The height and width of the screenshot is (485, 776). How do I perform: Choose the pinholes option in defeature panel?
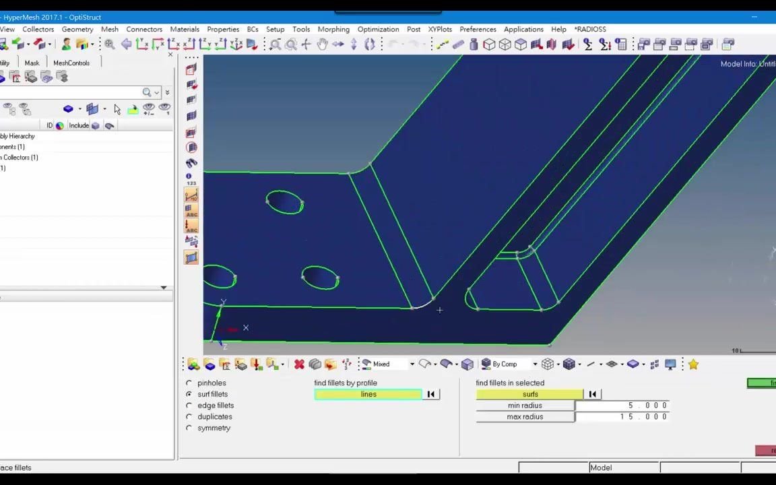[189, 383]
